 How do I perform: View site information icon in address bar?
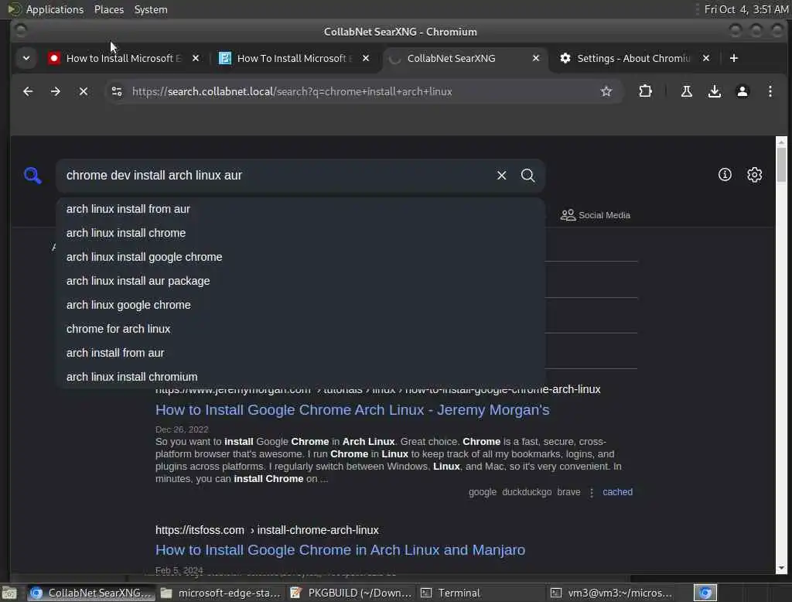117,91
